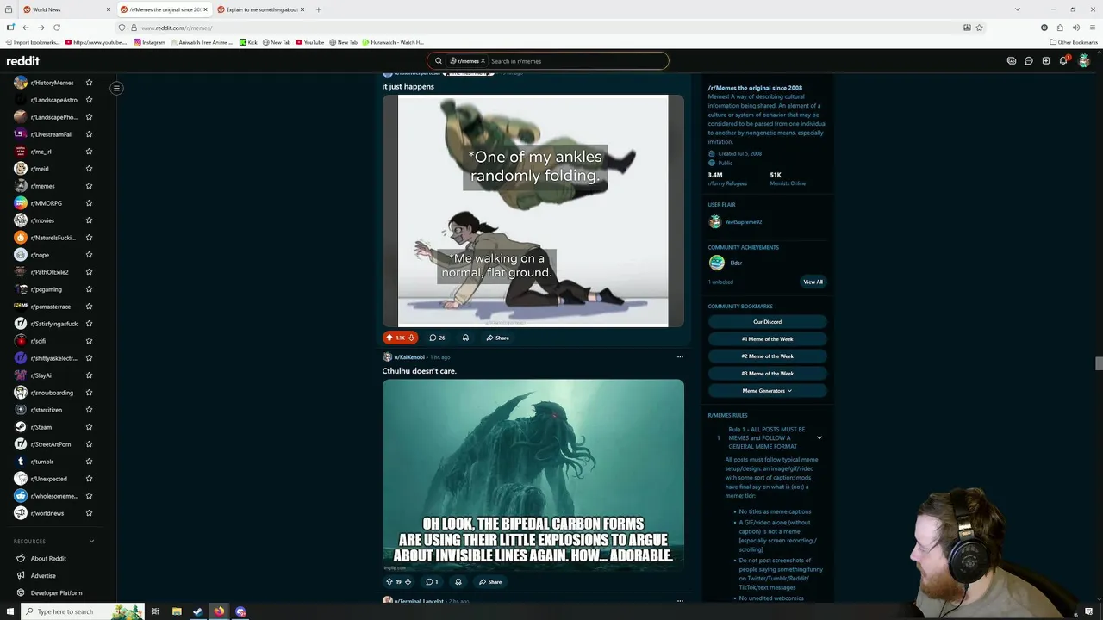This screenshot has width=1103, height=620.
Task: Open Reddit notifications bell
Action: [1063, 61]
